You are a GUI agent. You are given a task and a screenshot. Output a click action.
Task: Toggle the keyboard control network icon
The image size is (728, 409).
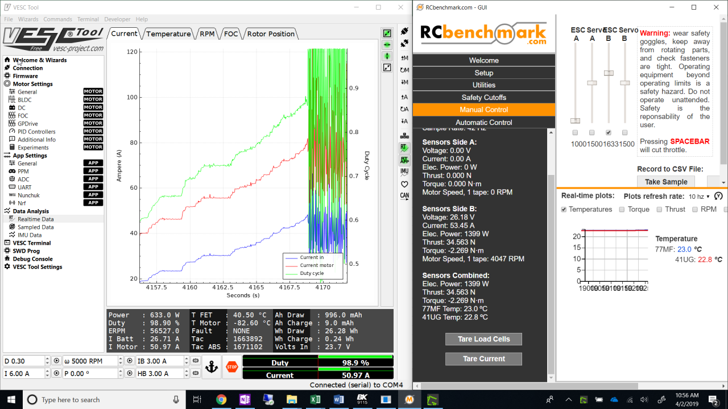404,136
